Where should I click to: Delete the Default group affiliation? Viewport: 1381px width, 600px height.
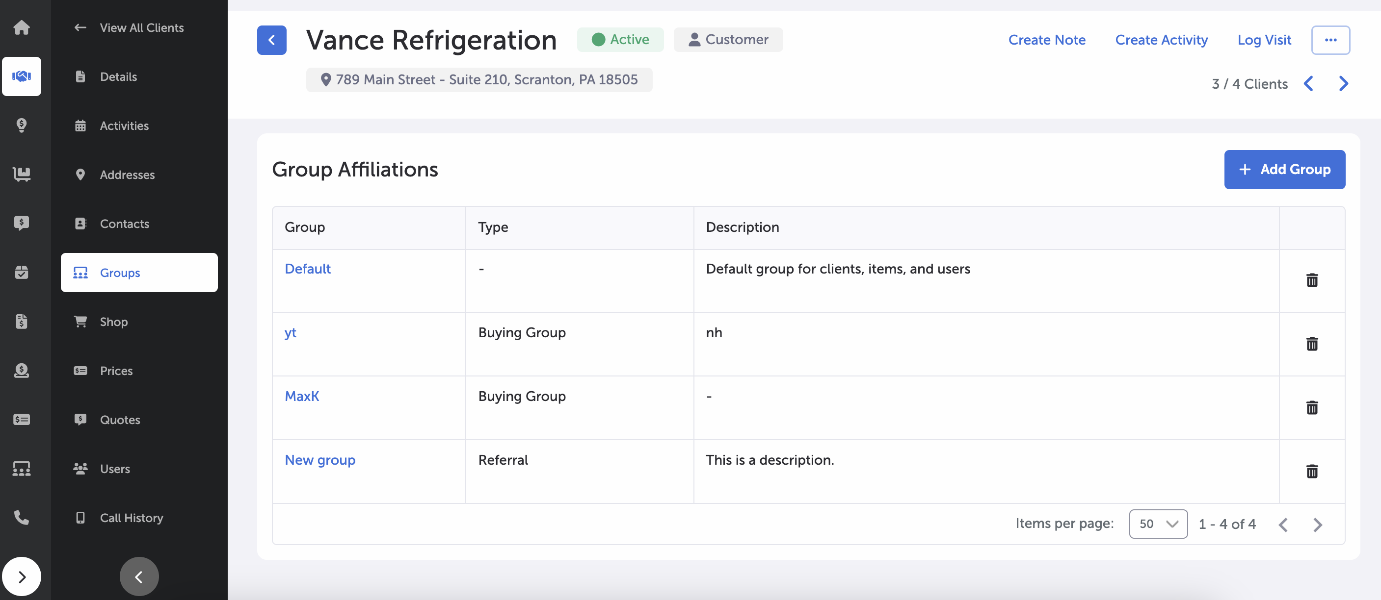click(1311, 280)
